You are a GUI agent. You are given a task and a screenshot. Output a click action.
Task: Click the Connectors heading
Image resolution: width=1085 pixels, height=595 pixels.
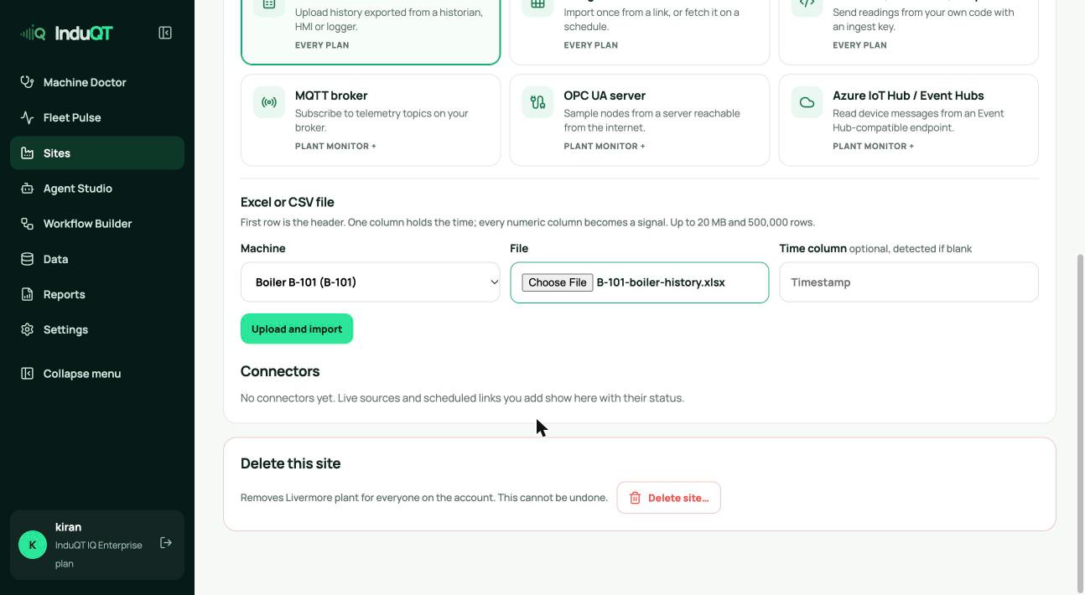click(x=280, y=371)
